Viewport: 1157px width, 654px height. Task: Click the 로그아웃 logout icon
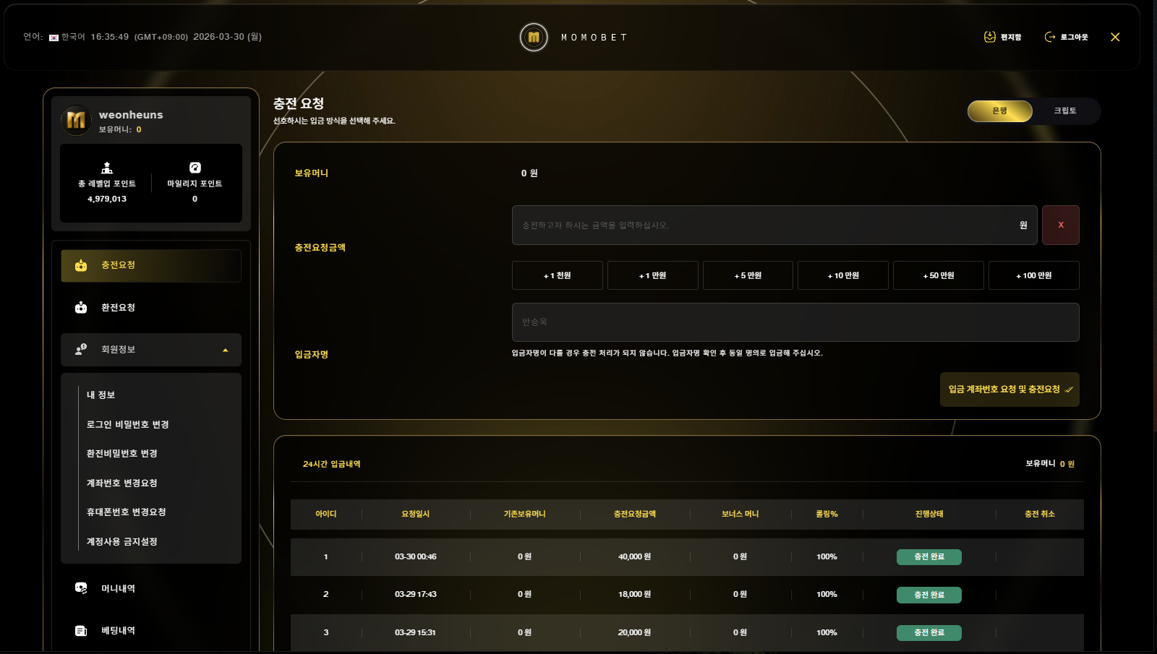point(1050,37)
